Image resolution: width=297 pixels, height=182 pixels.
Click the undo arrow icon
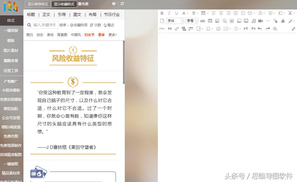point(260,28)
